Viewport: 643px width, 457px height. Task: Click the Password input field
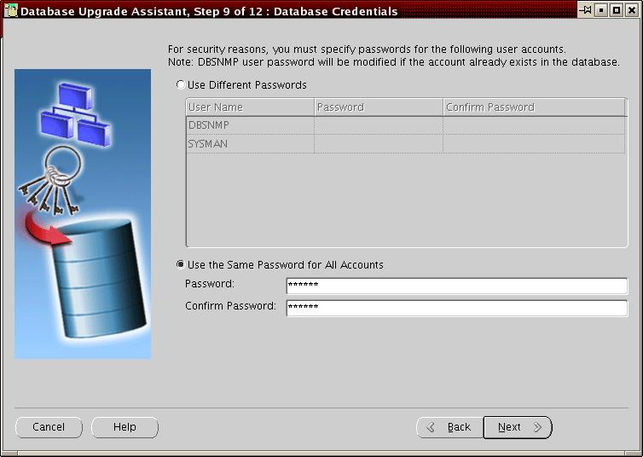pyautogui.click(x=456, y=286)
